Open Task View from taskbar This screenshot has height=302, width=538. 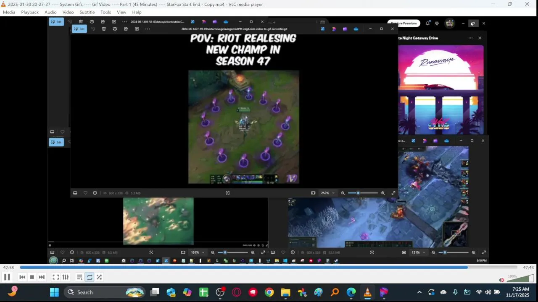155,292
